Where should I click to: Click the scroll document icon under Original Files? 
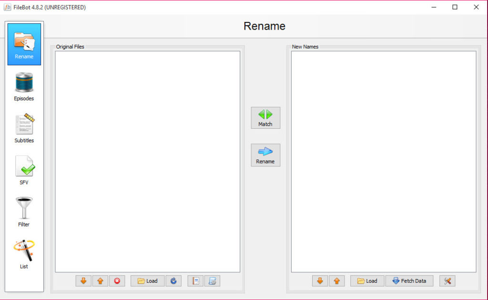(x=212, y=281)
